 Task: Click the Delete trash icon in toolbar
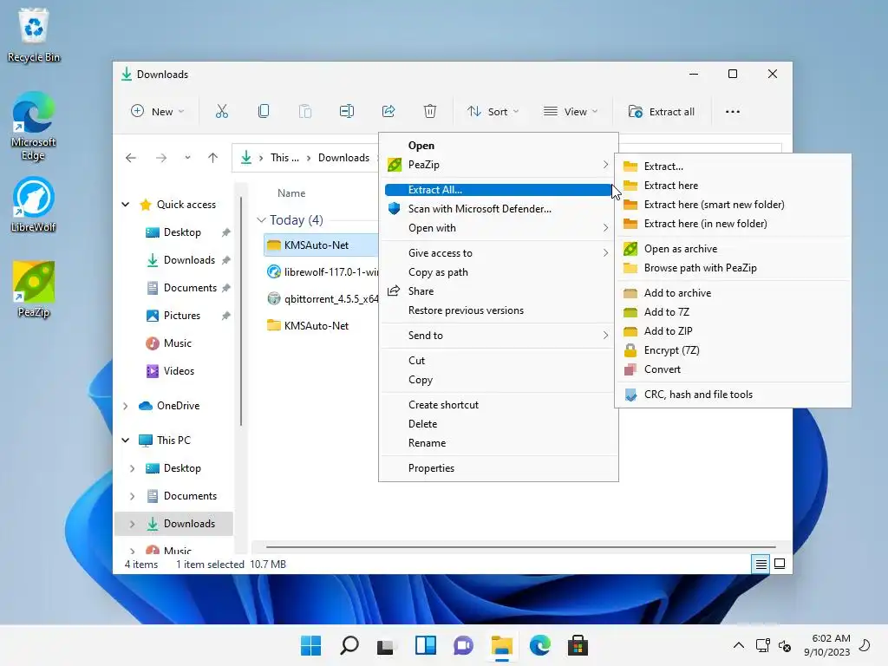pyautogui.click(x=430, y=112)
